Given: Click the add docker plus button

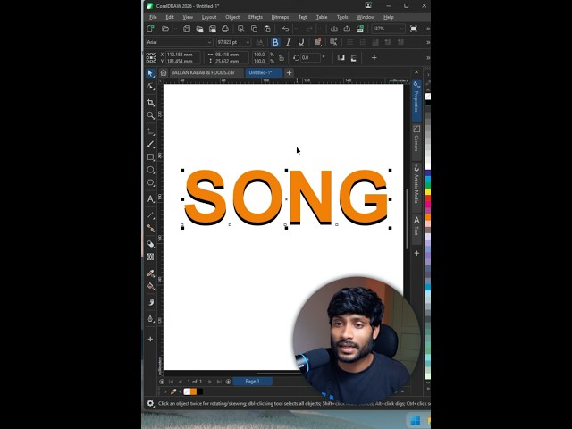Looking at the screenshot, I should point(416,253).
